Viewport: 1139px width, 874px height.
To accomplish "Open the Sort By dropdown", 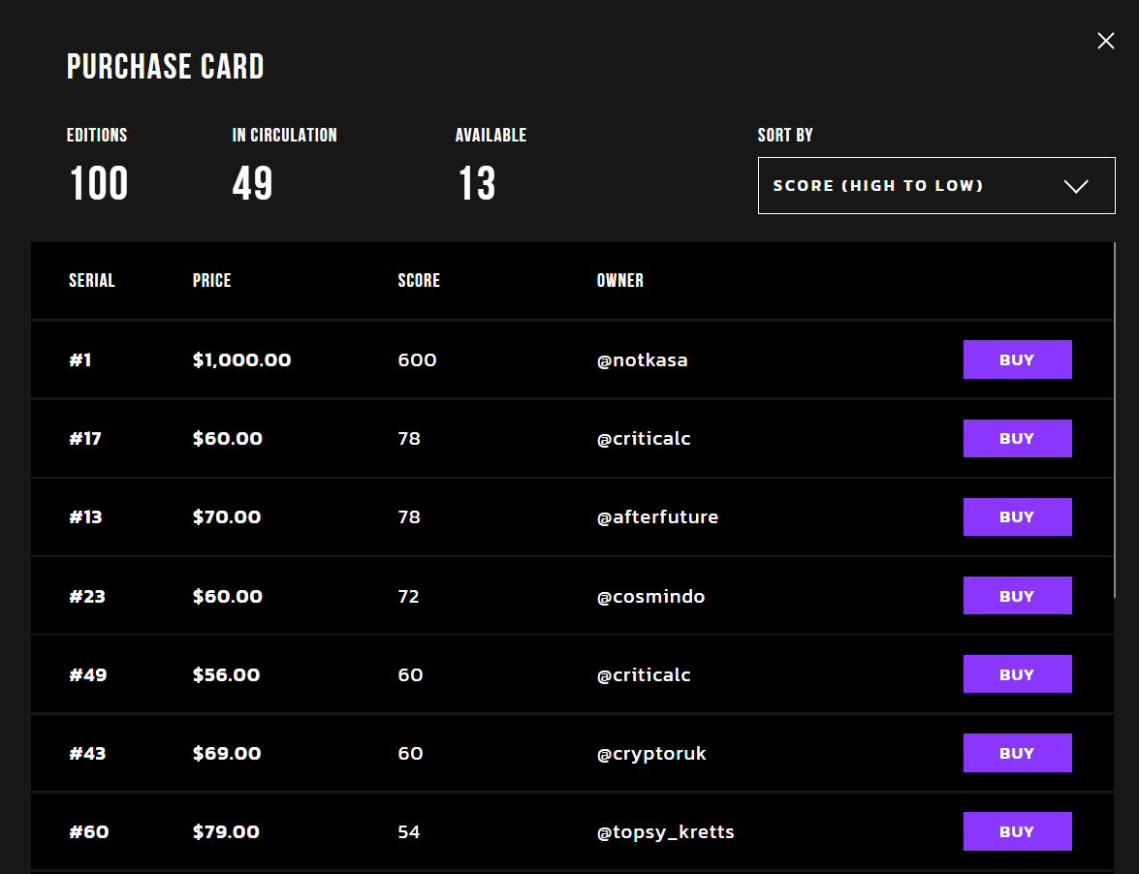I will (935, 185).
